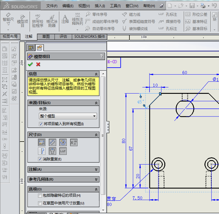Open the New document dropdown arrow

tap(175, 6)
